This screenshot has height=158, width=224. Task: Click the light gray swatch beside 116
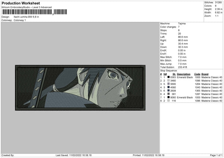point(169,101)
